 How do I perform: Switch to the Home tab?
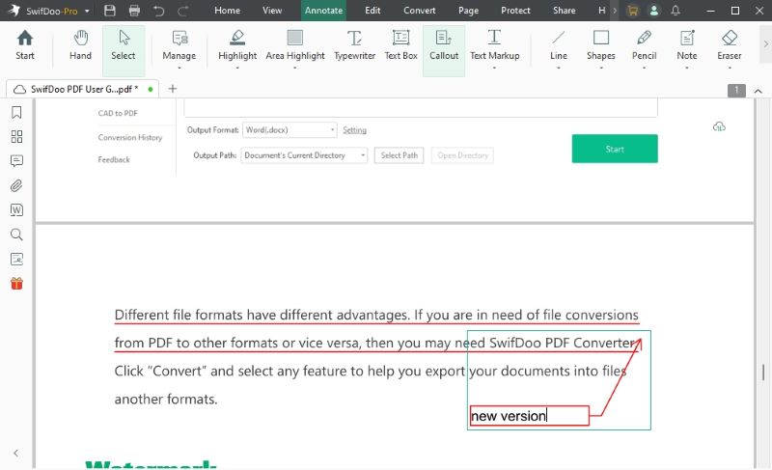[x=227, y=11]
